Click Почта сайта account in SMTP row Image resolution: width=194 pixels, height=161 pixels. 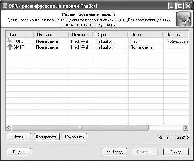(47, 47)
